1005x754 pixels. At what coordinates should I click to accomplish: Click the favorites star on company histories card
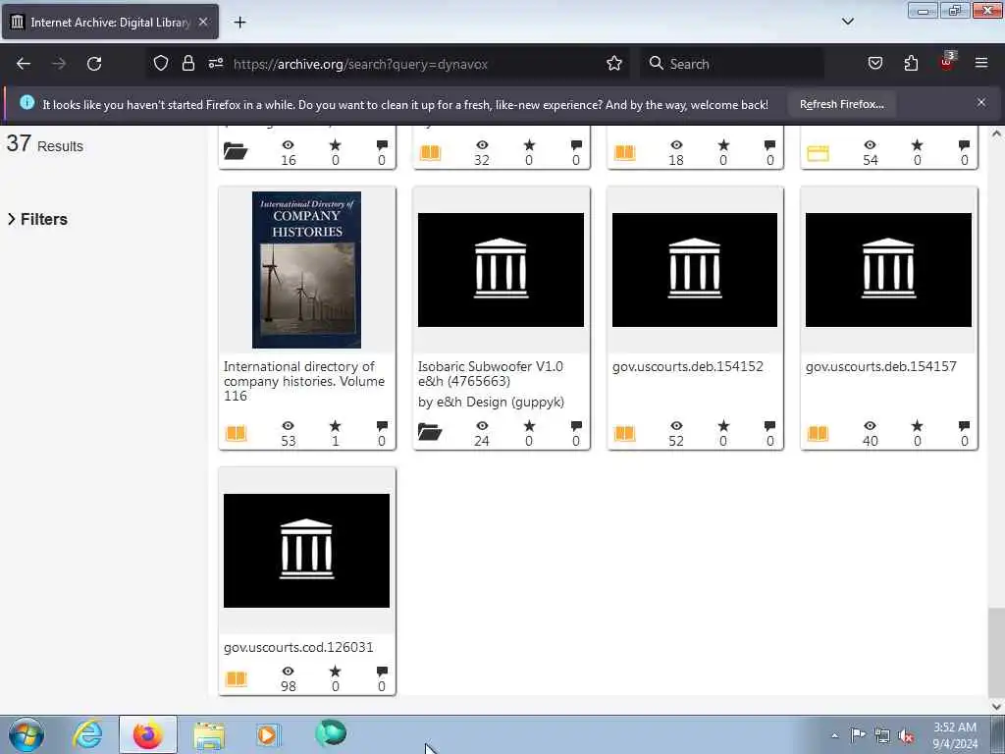(x=336, y=426)
